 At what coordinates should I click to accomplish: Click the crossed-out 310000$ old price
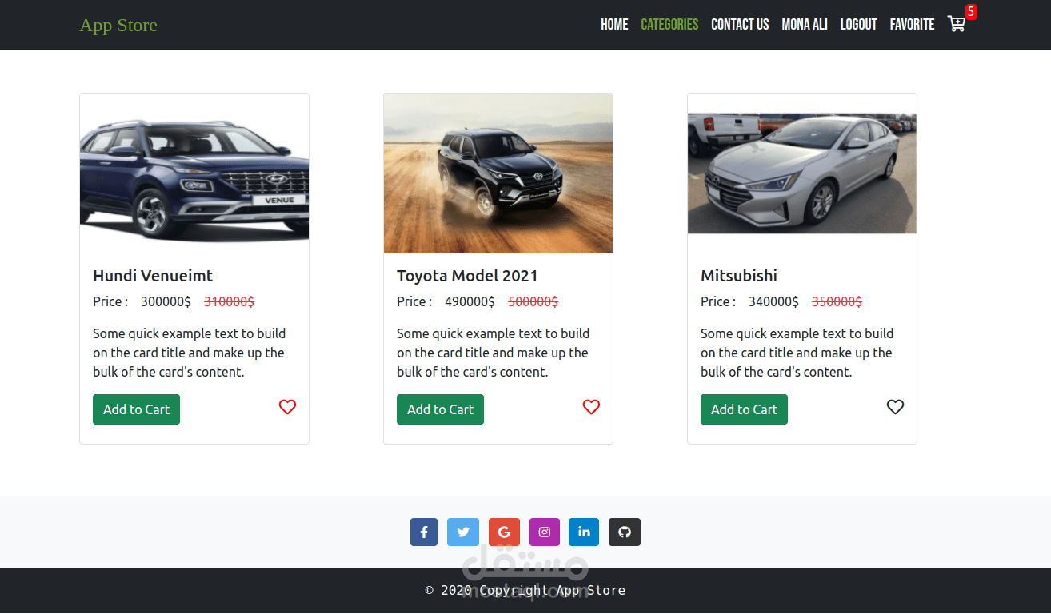pyautogui.click(x=229, y=301)
